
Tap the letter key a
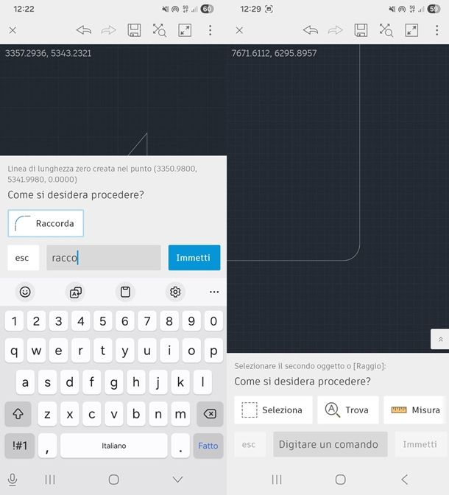(25, 382)
